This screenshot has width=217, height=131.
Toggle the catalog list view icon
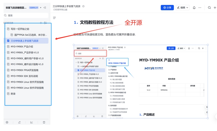(46, 23)
